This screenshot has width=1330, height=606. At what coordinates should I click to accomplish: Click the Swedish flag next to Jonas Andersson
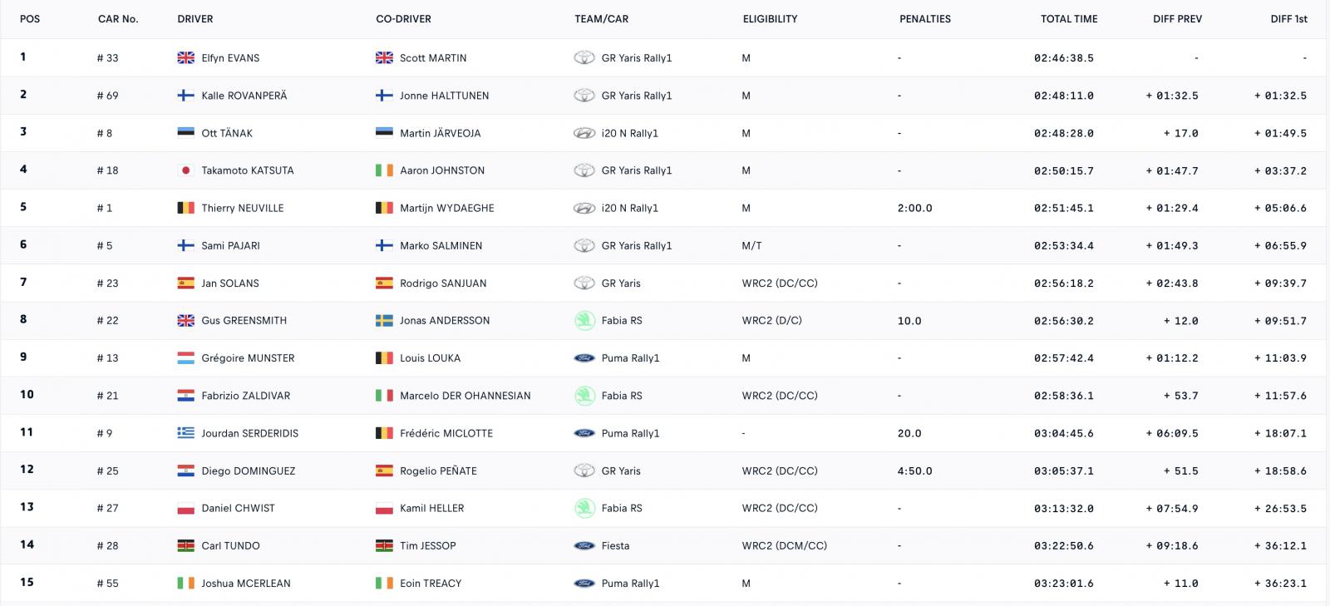(x=384, y=321)
